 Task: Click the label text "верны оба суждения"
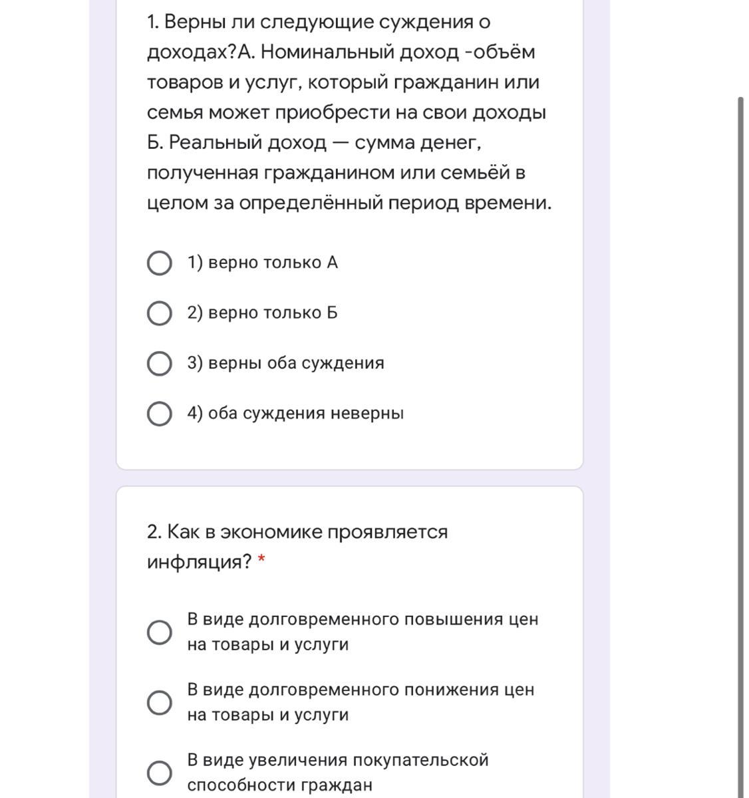(x=296, y=364)
